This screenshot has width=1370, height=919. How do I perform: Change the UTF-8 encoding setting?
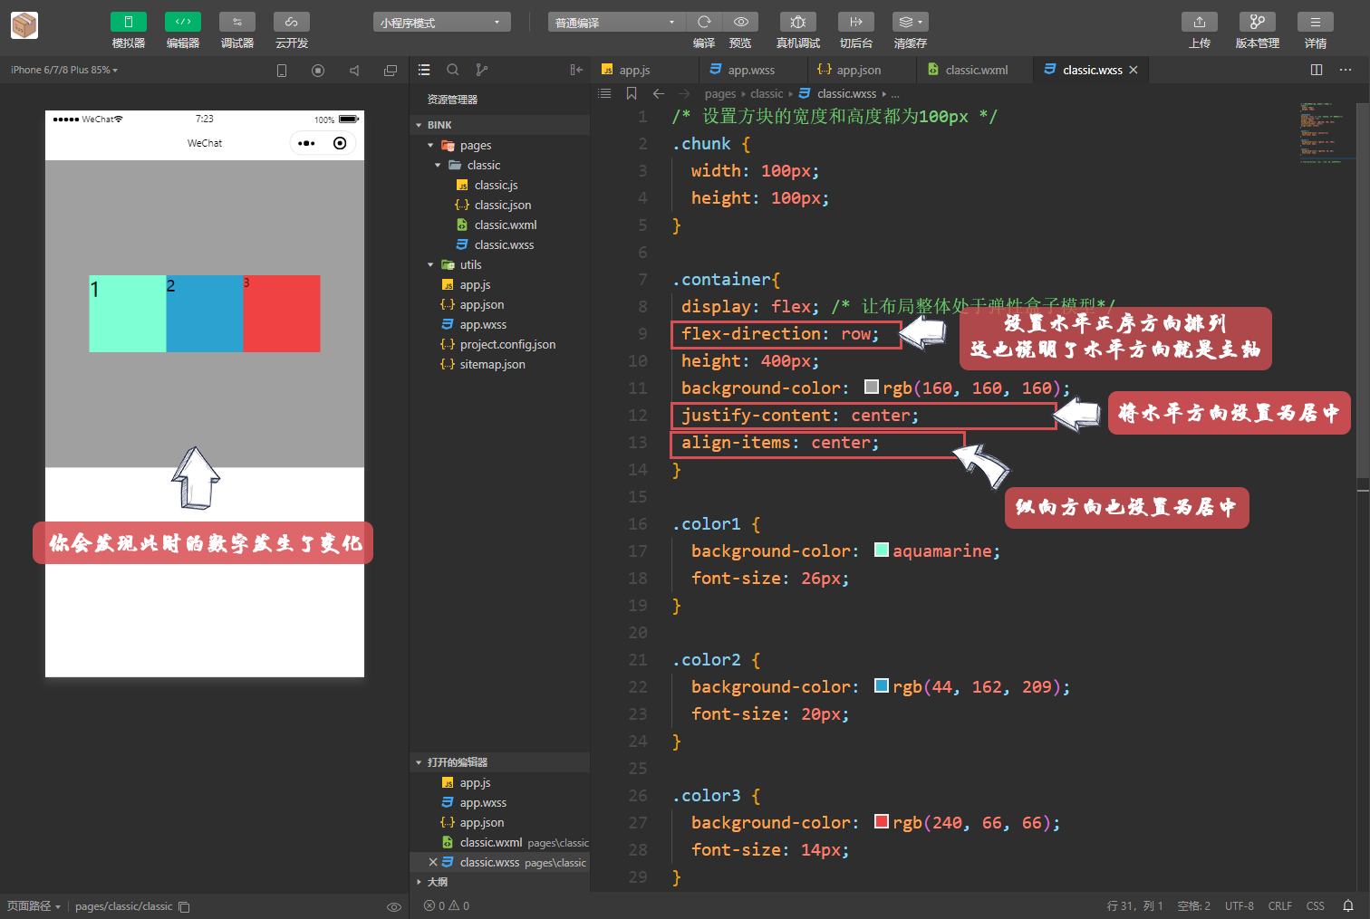(x=1240, y=906)
